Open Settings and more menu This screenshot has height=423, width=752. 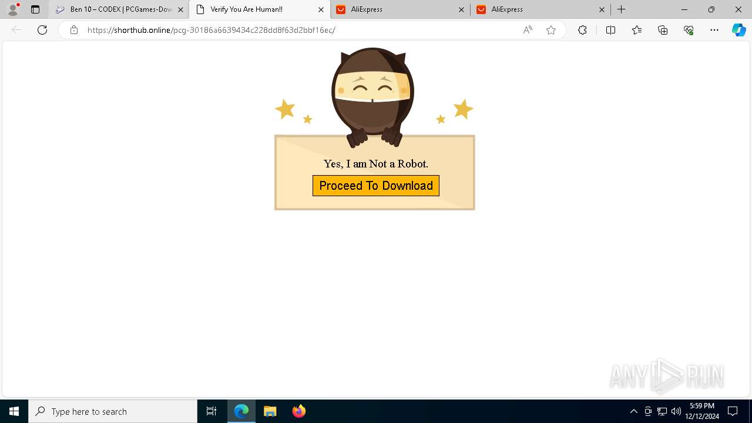tap(714, 30)
